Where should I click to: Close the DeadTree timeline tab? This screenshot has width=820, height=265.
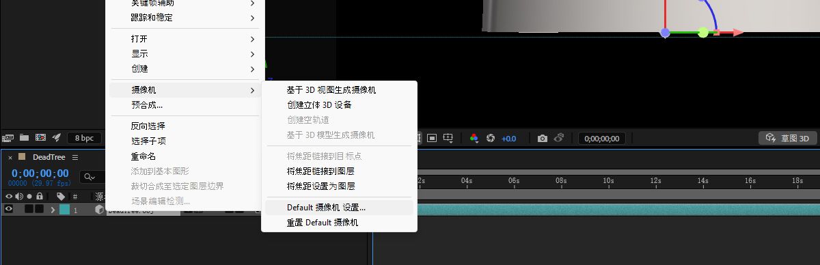click(x=10, y=157)
